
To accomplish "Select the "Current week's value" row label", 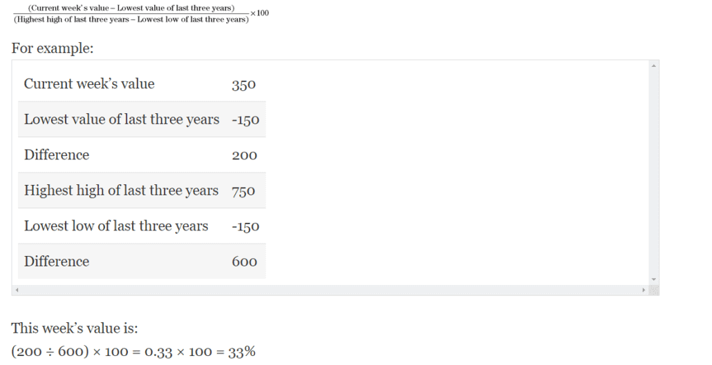I will click(x=89, y=84).
